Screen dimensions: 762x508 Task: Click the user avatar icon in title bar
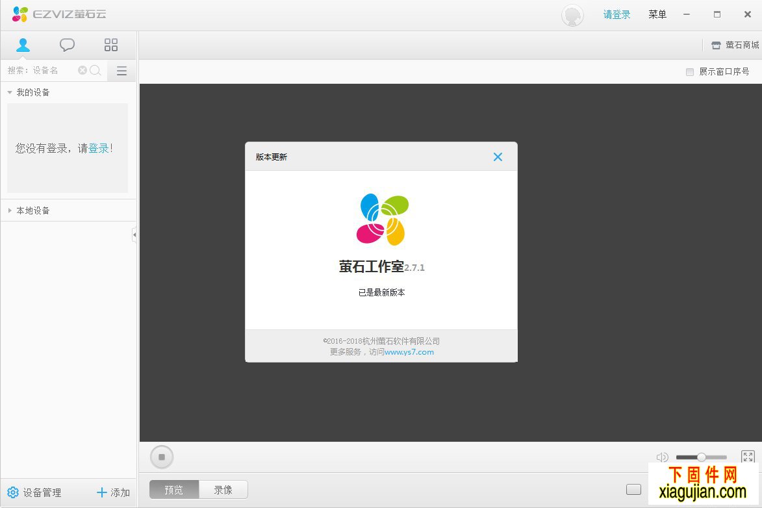pos(572,15)
